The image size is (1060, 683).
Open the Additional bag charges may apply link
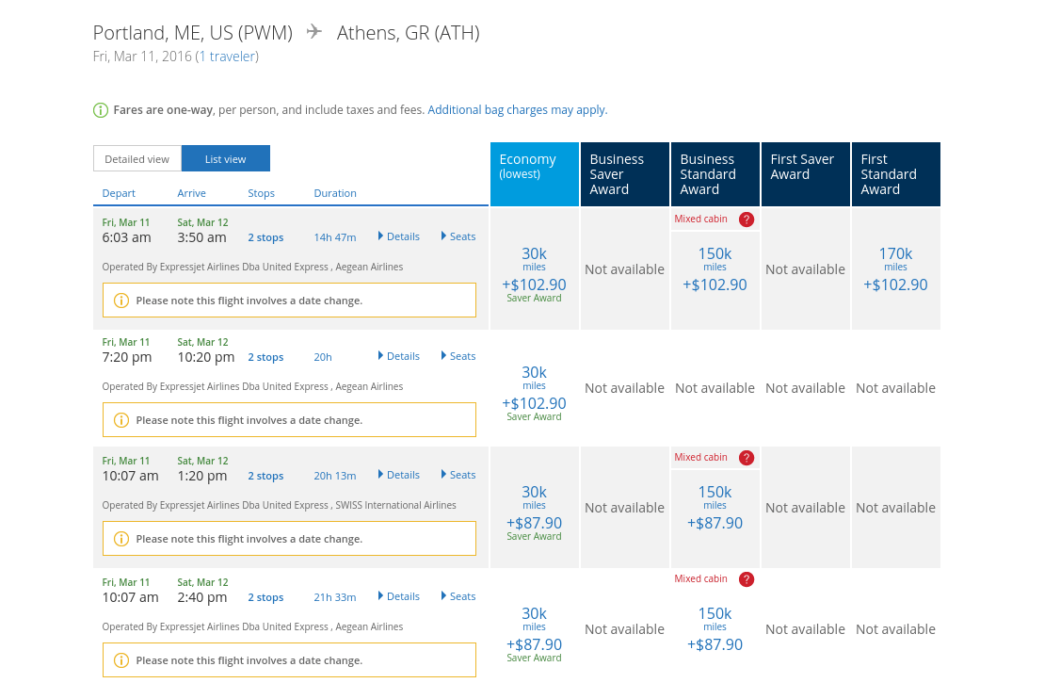tap(517, 110)
